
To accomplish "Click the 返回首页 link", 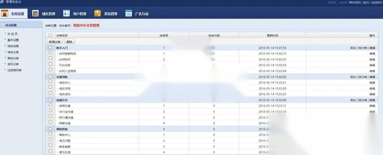I will click(x=376, y=2).
